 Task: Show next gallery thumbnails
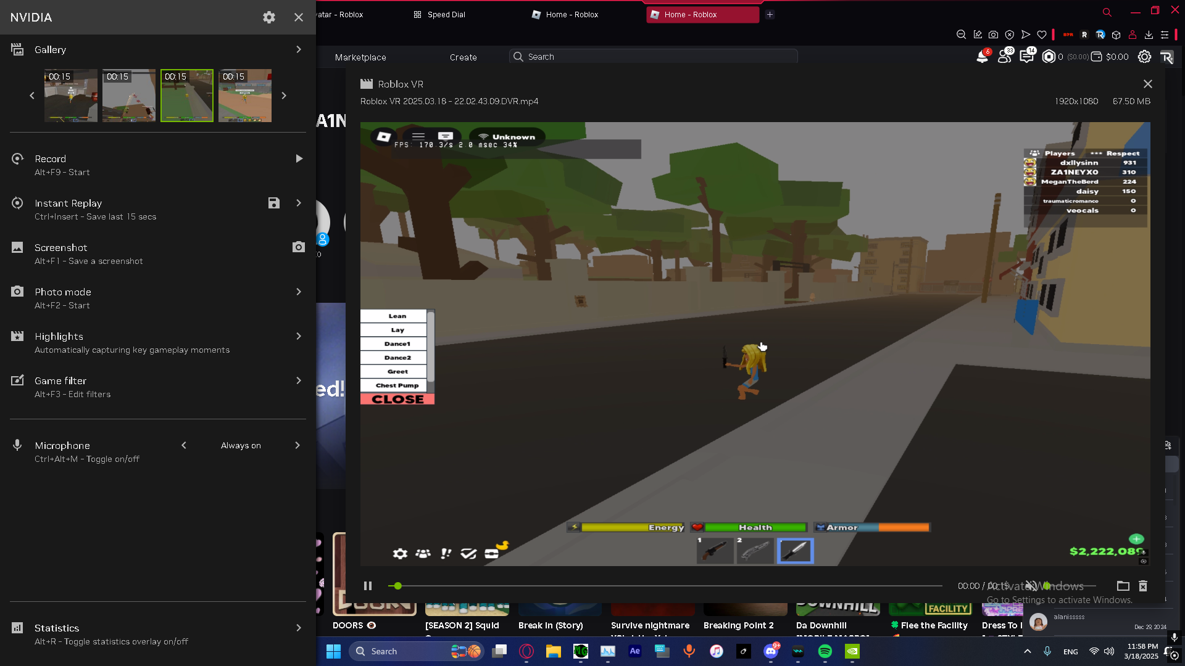point(284,96)
